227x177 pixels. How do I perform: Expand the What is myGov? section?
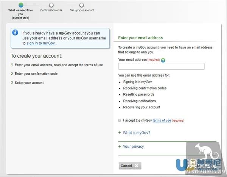[136, 133]
